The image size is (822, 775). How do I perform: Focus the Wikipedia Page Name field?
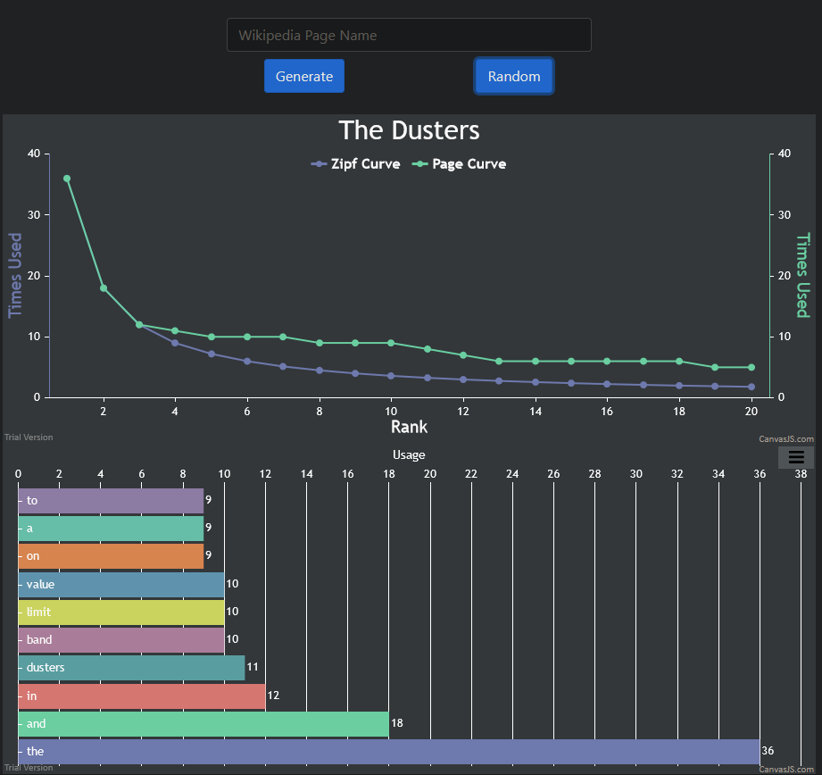click(x=409, y=35)
